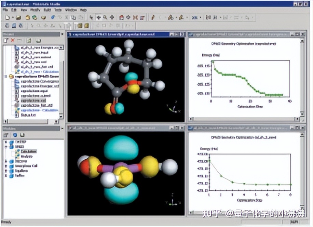Screen dimensions: 313x227
Task: Select the 3D viewer selection arrow tool
Action: 91,17
